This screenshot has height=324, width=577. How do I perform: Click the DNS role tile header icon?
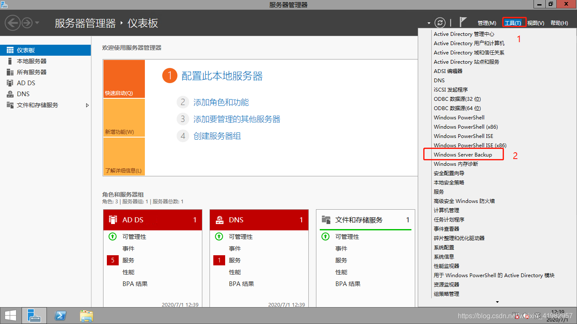219,220
